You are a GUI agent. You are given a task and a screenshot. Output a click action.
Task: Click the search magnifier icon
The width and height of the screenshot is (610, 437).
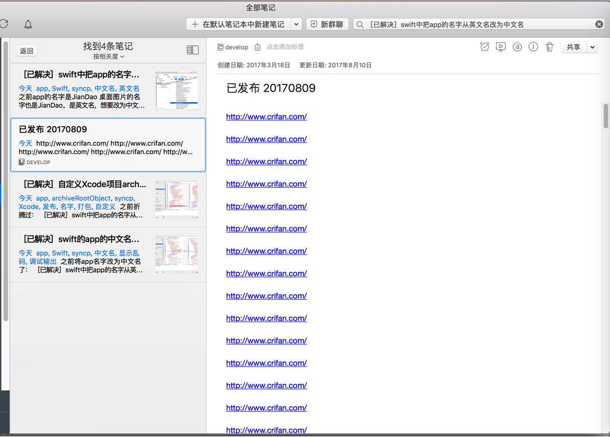click(x=360, y=25)
